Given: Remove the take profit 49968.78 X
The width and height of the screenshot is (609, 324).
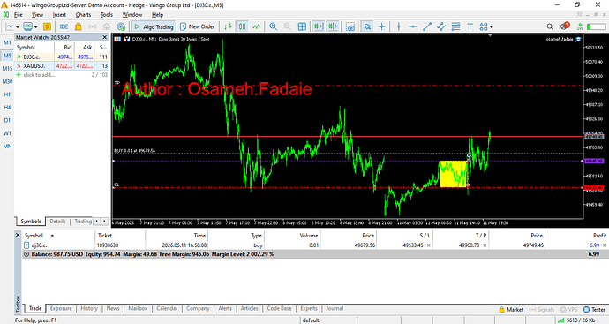Looking at the screenshot, I should (485, 245).
